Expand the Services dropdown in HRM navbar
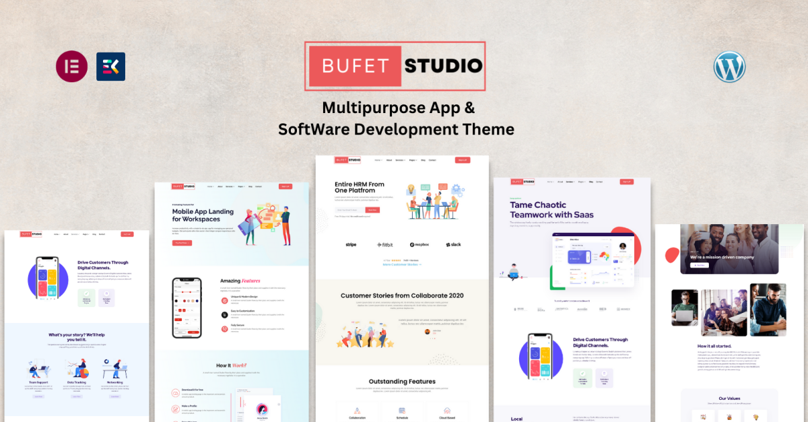 click(x=400, y=160)
